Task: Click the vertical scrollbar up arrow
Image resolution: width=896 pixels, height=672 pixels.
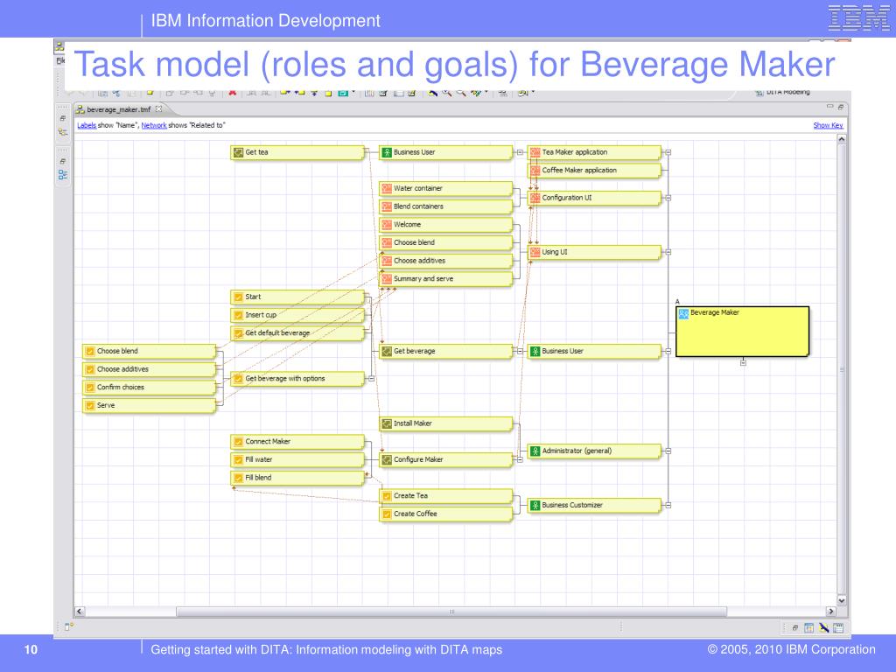Action: point(841,139)
